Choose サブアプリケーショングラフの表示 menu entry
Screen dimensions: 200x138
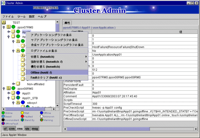pyautogui.click(x=57, y=40)
